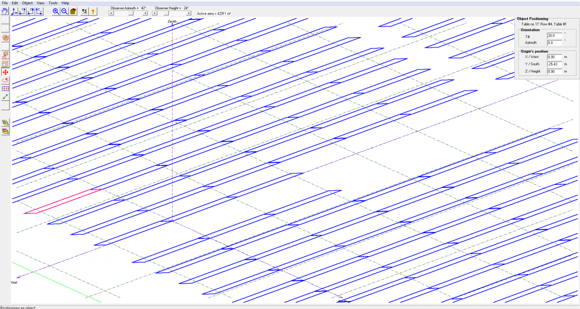Click the zoom out magnifier

pos(64,11)
